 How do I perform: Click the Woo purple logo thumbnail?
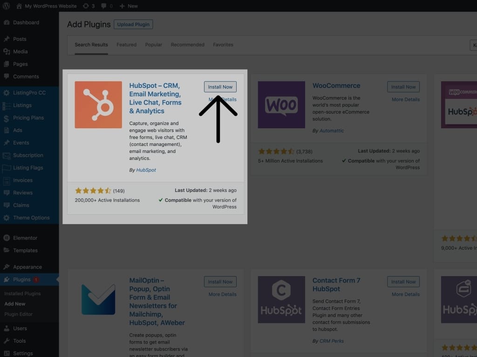coord(281,105)
